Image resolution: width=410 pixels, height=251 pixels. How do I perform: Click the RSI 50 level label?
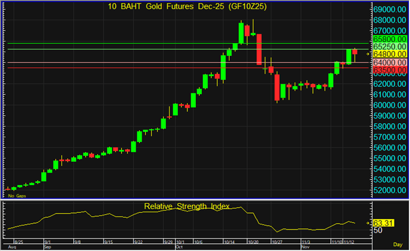click(x=378, y=230)
